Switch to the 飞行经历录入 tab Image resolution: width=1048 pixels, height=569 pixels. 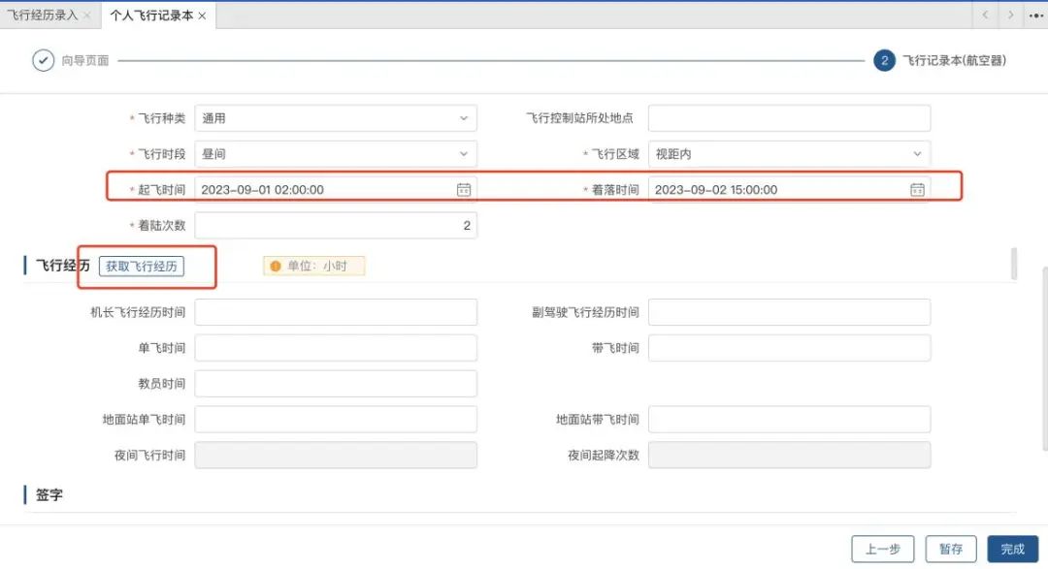click(42, 16)
